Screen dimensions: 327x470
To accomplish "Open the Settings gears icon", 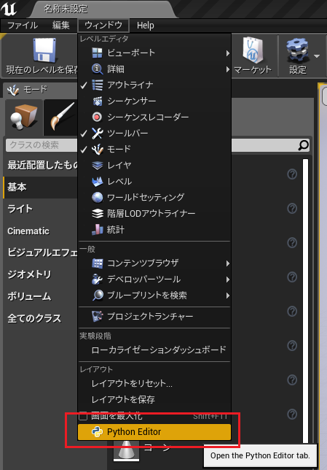I will pyautogui.click(x=297, y=50).
